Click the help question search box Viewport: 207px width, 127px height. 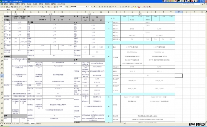coord(191,4)
